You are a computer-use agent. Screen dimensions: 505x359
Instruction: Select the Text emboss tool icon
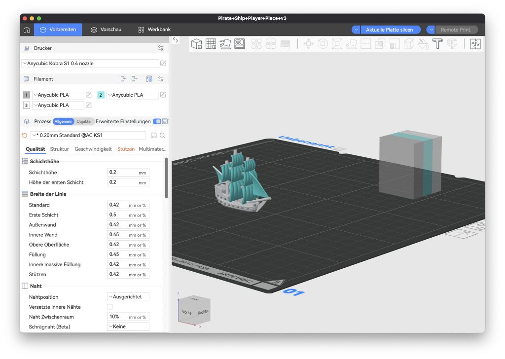437,44
